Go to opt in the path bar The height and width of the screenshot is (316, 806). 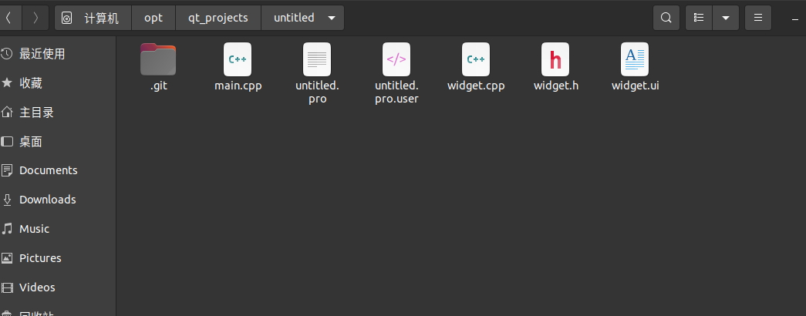pos(153,18)
